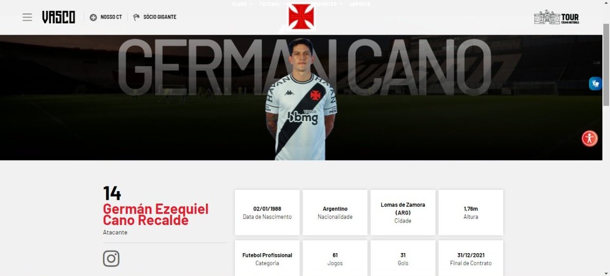Open the hamburger menu icon
Image resolution: width=610 pixels, height=276 pixels.
(x=27, y=17)
